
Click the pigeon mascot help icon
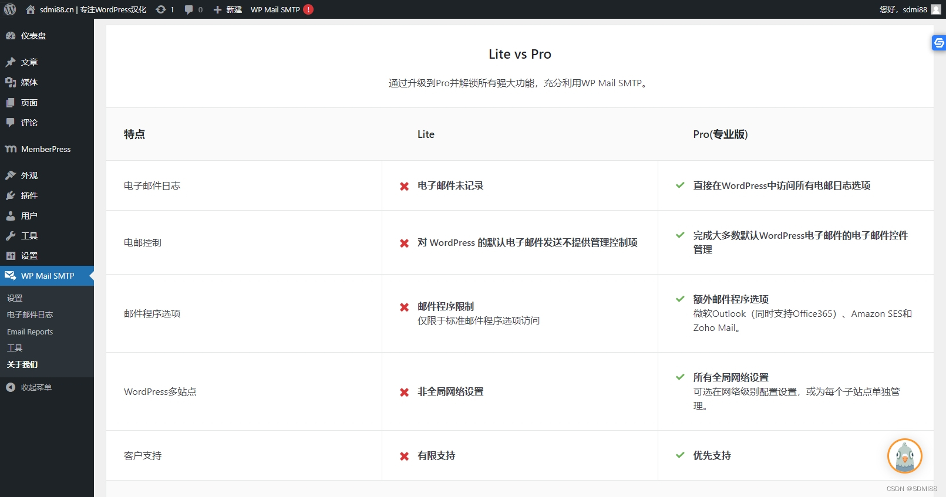905,456
